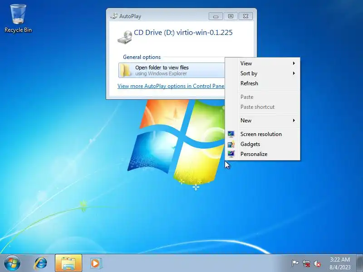Click the folder icon in AutoPlay options

click(x=125, y=70)
